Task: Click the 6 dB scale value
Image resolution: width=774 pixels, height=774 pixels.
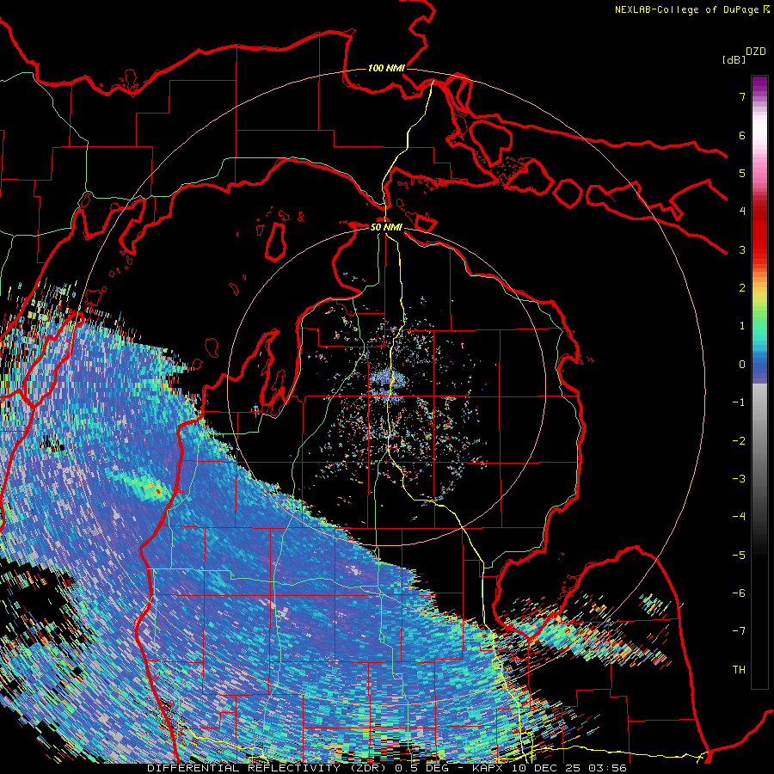Action: (x=742, y=135)
